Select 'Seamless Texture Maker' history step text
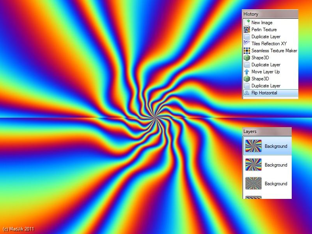This screenshot has height=234, width=312. coord(274,51)
